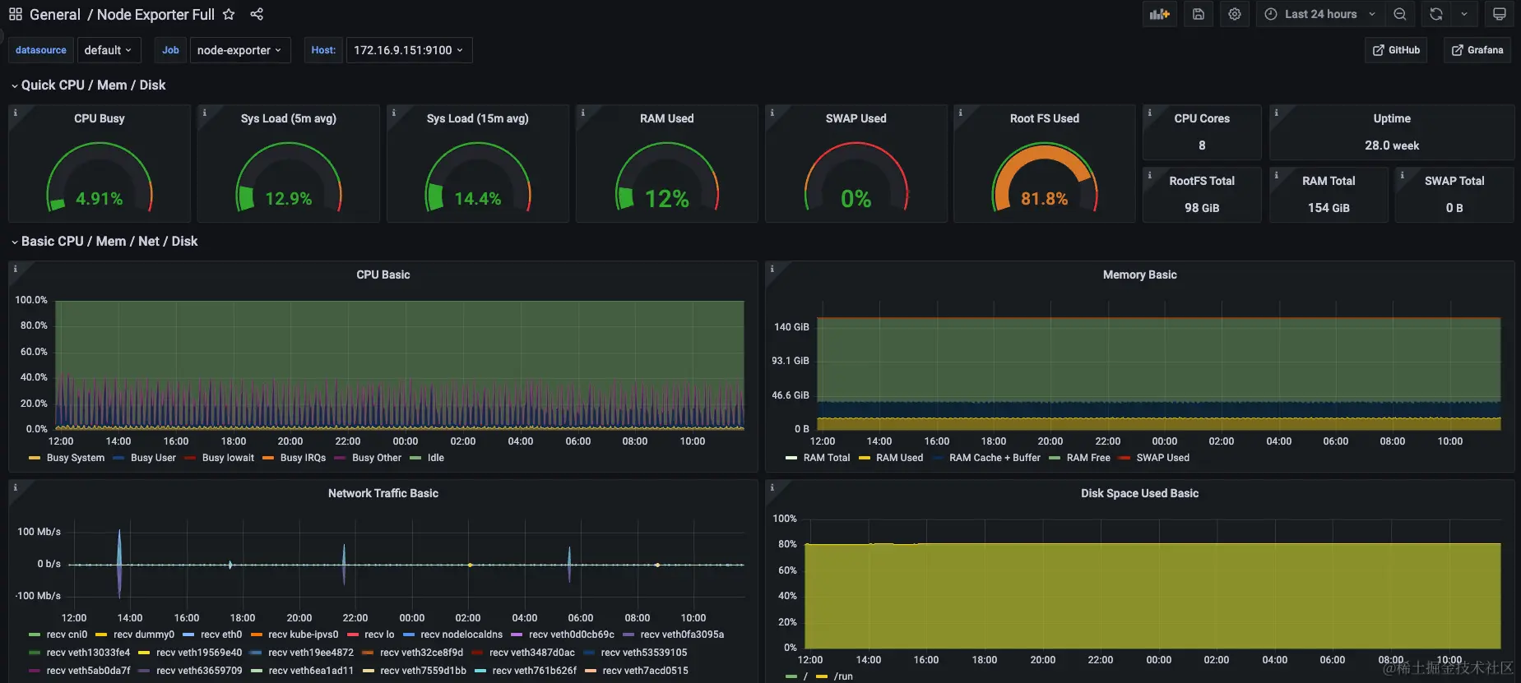Open the share dashboard icon

[257, 14]
